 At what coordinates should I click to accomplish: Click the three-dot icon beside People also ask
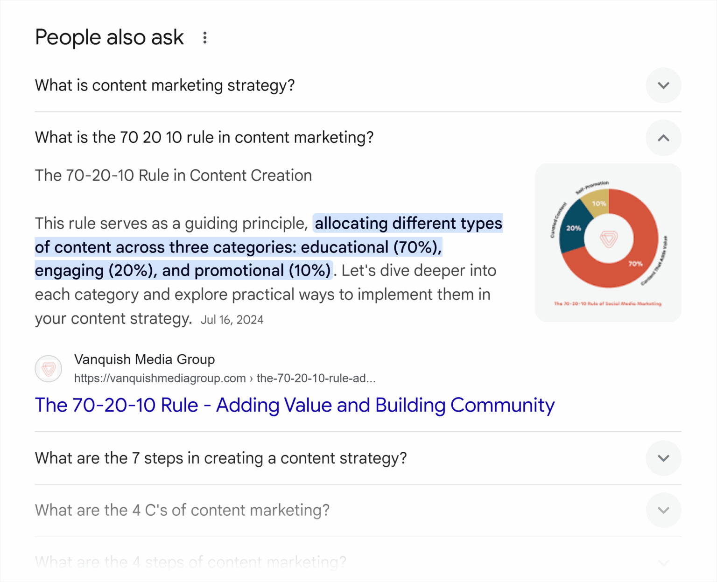click(x=204, y=37)
